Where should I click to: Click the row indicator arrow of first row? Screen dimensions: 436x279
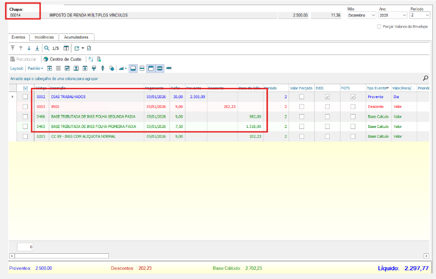(12, 97)
